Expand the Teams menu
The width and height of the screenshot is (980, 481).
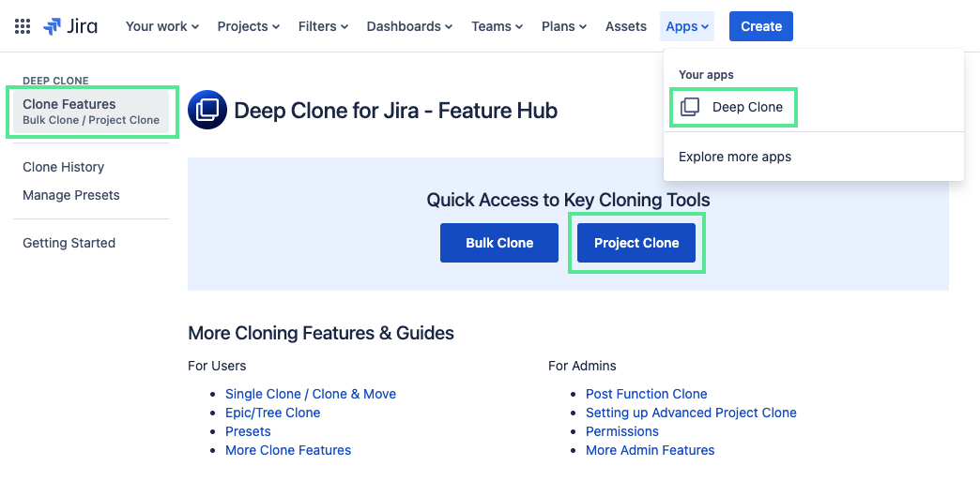point(497,26)
